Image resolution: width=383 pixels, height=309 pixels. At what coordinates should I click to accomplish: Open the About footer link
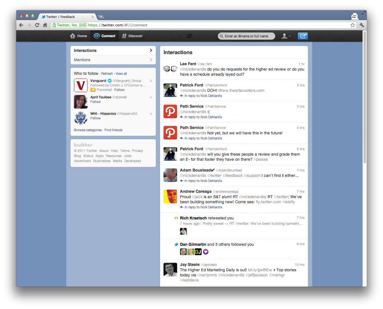104,151
